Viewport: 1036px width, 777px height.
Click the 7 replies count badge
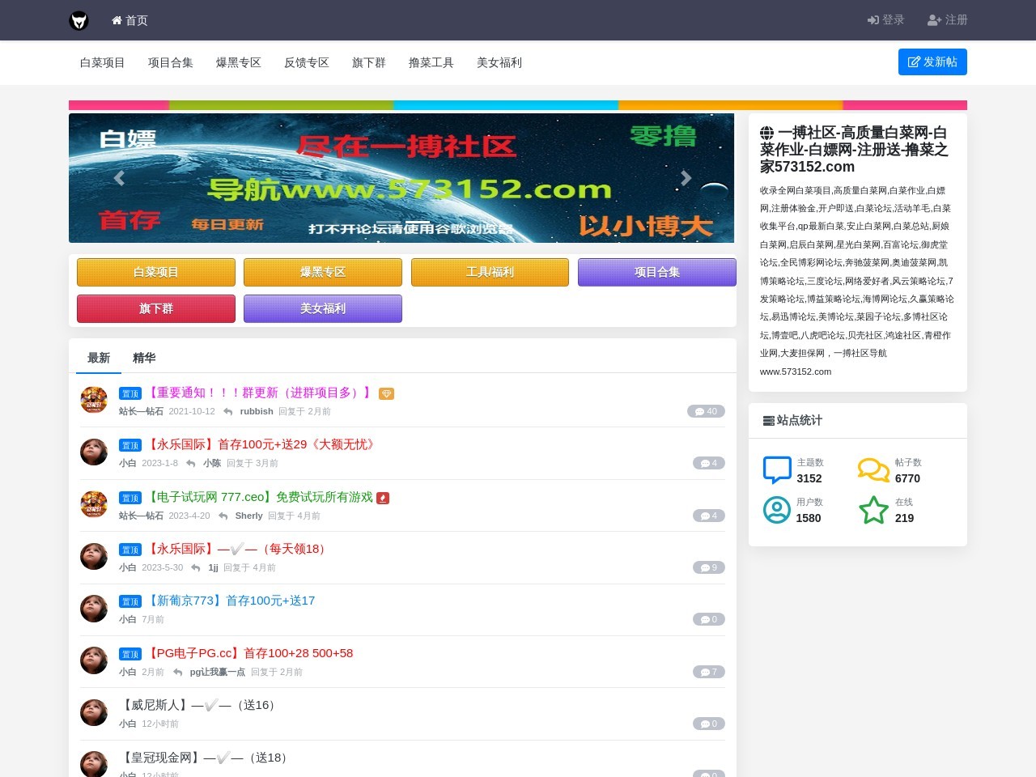[709, 672]
